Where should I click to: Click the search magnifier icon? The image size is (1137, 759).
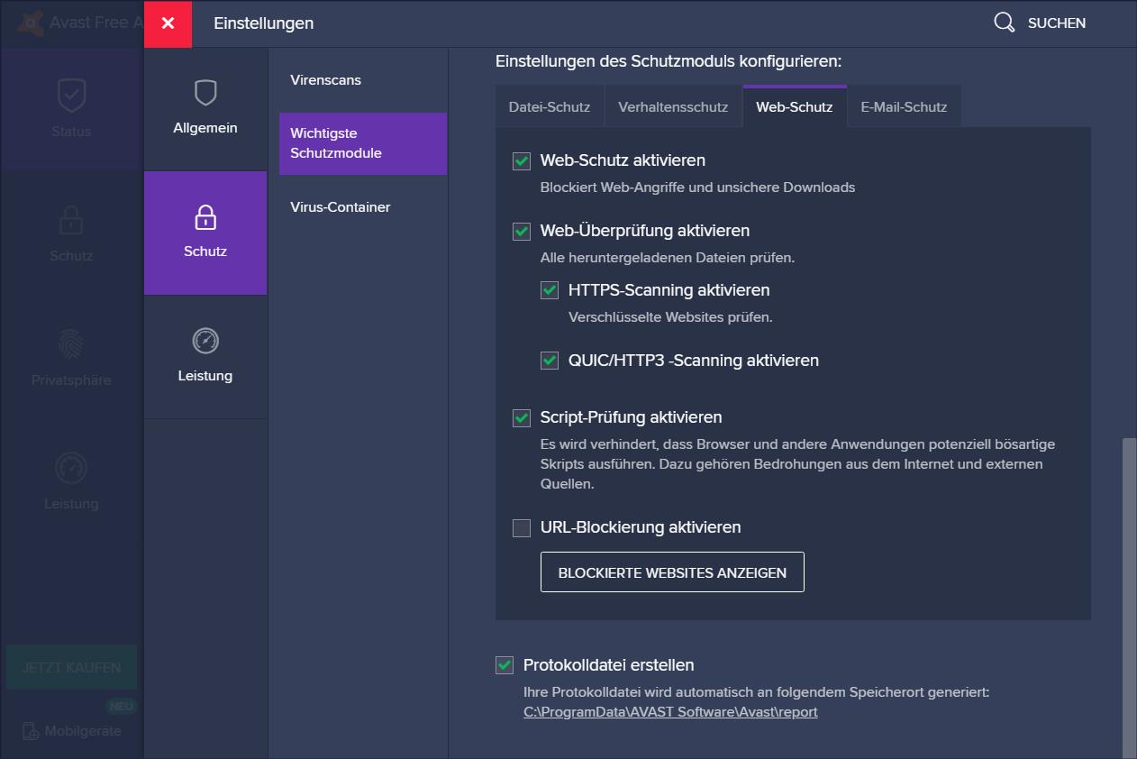click(1005, 23)
